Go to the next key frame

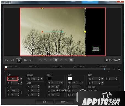tap(66, 60)
